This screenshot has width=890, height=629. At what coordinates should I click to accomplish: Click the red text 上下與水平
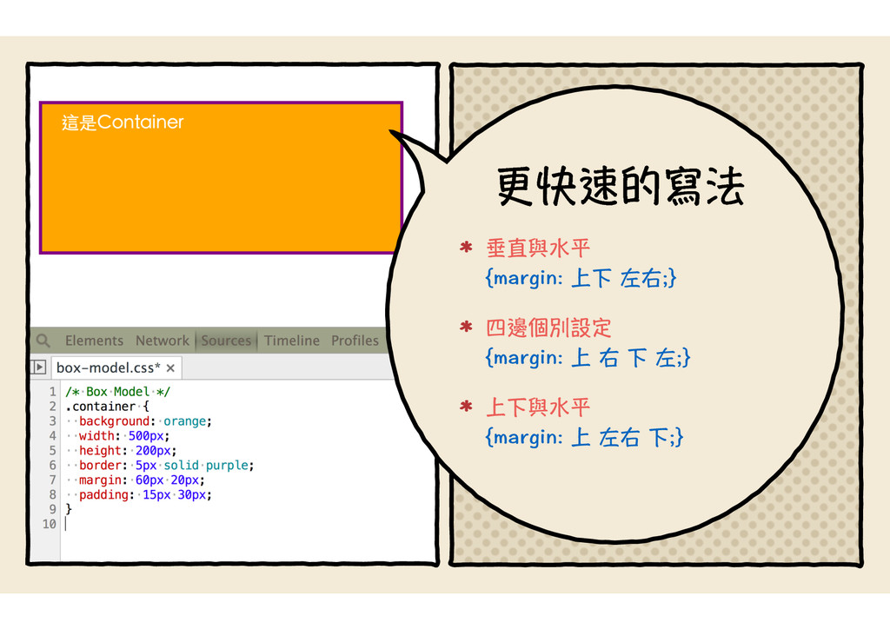pos(538,407)
